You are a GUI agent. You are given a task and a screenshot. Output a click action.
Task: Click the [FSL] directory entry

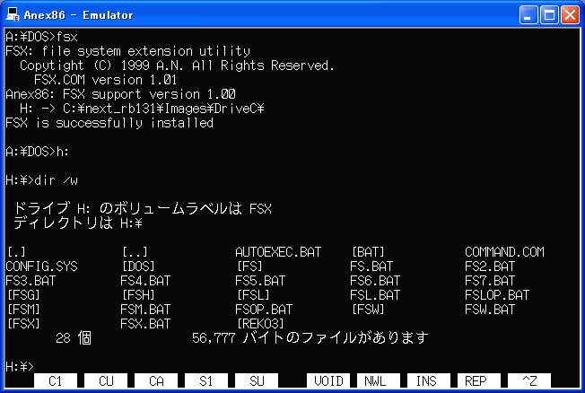click(253, 295)
